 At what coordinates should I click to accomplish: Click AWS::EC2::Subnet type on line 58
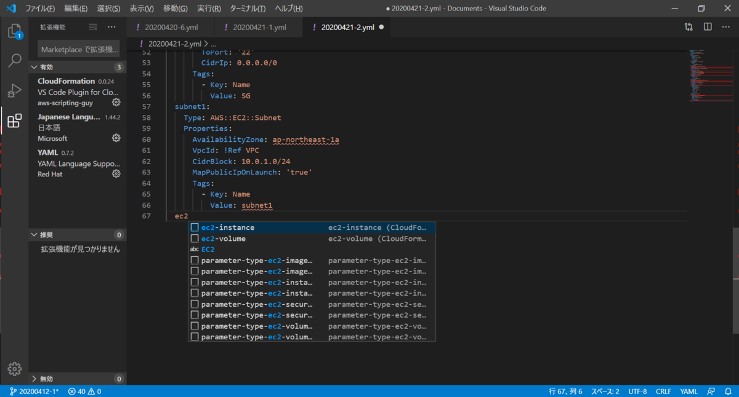(x=245, y=117)
